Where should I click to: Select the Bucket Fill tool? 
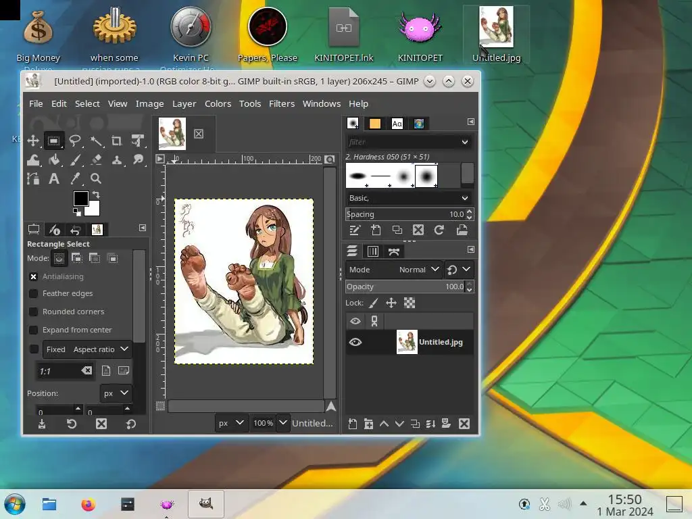pyautogui.click(x=54, y=160)
